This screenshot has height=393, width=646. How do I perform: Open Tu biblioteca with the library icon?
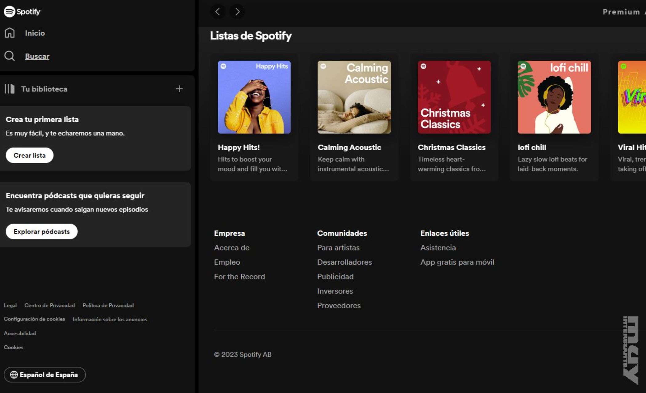tap(9, 89)
